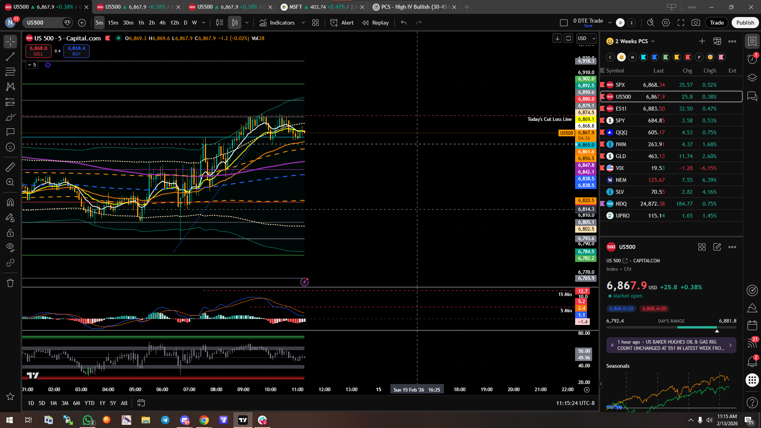The image size is (761, 428).
Task: Click the Publish button
Action: (x=745, y=23)
